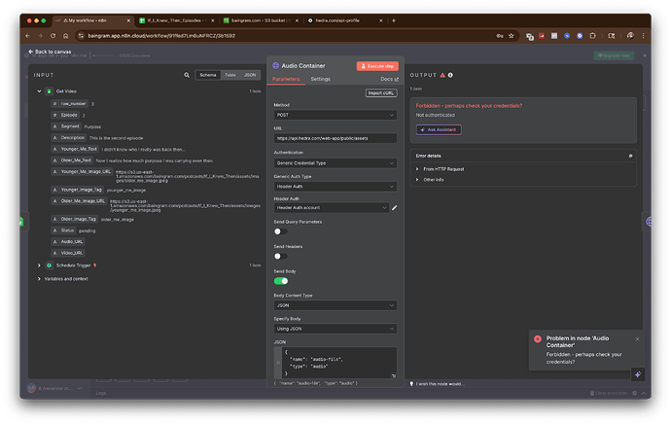Switch to baingram.com S3 bucket browser tab
671x424 pixels.
coord(259,20)
